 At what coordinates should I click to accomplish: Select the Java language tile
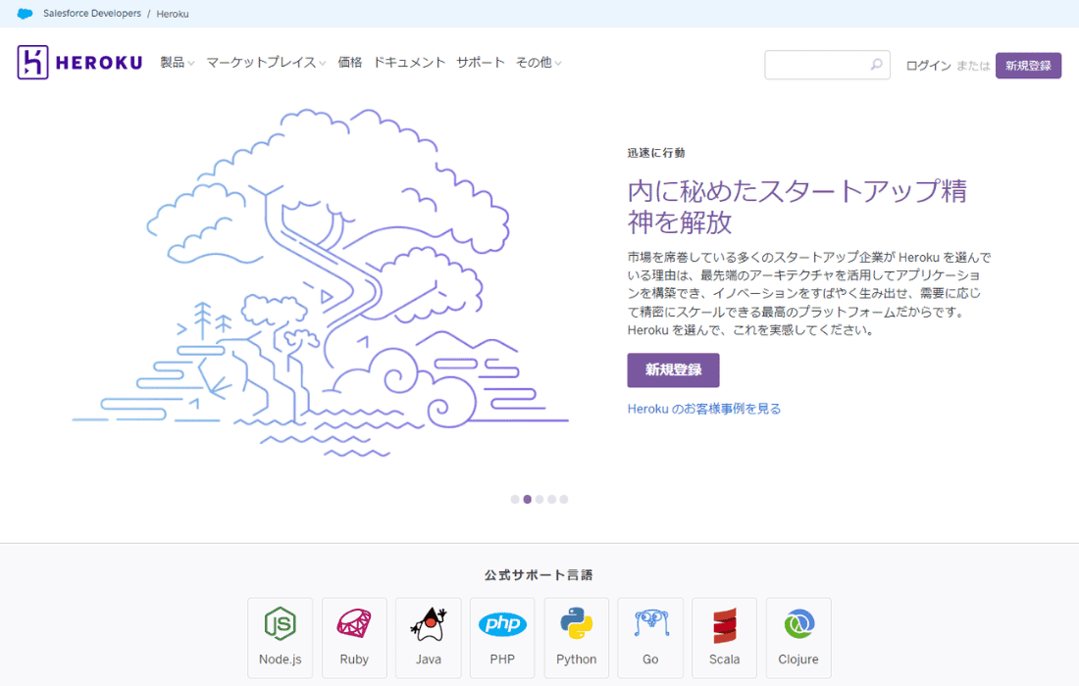pos(428,638)
